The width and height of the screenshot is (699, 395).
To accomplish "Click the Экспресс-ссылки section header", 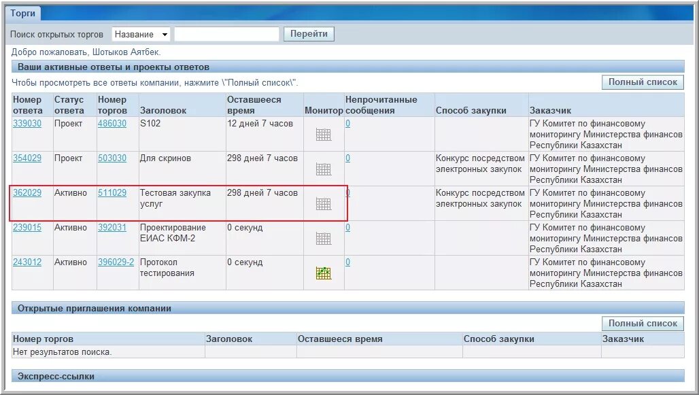I will (x=347, y=376).
